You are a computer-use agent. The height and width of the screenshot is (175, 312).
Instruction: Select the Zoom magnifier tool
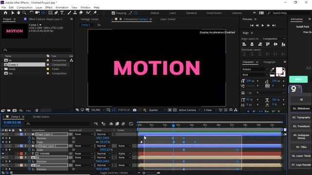click(x=24, y=13)
